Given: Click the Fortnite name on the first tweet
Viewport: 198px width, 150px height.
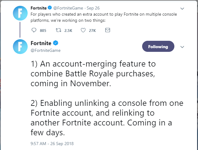Looking at the screenshot, I should click(x=39, y=8).
